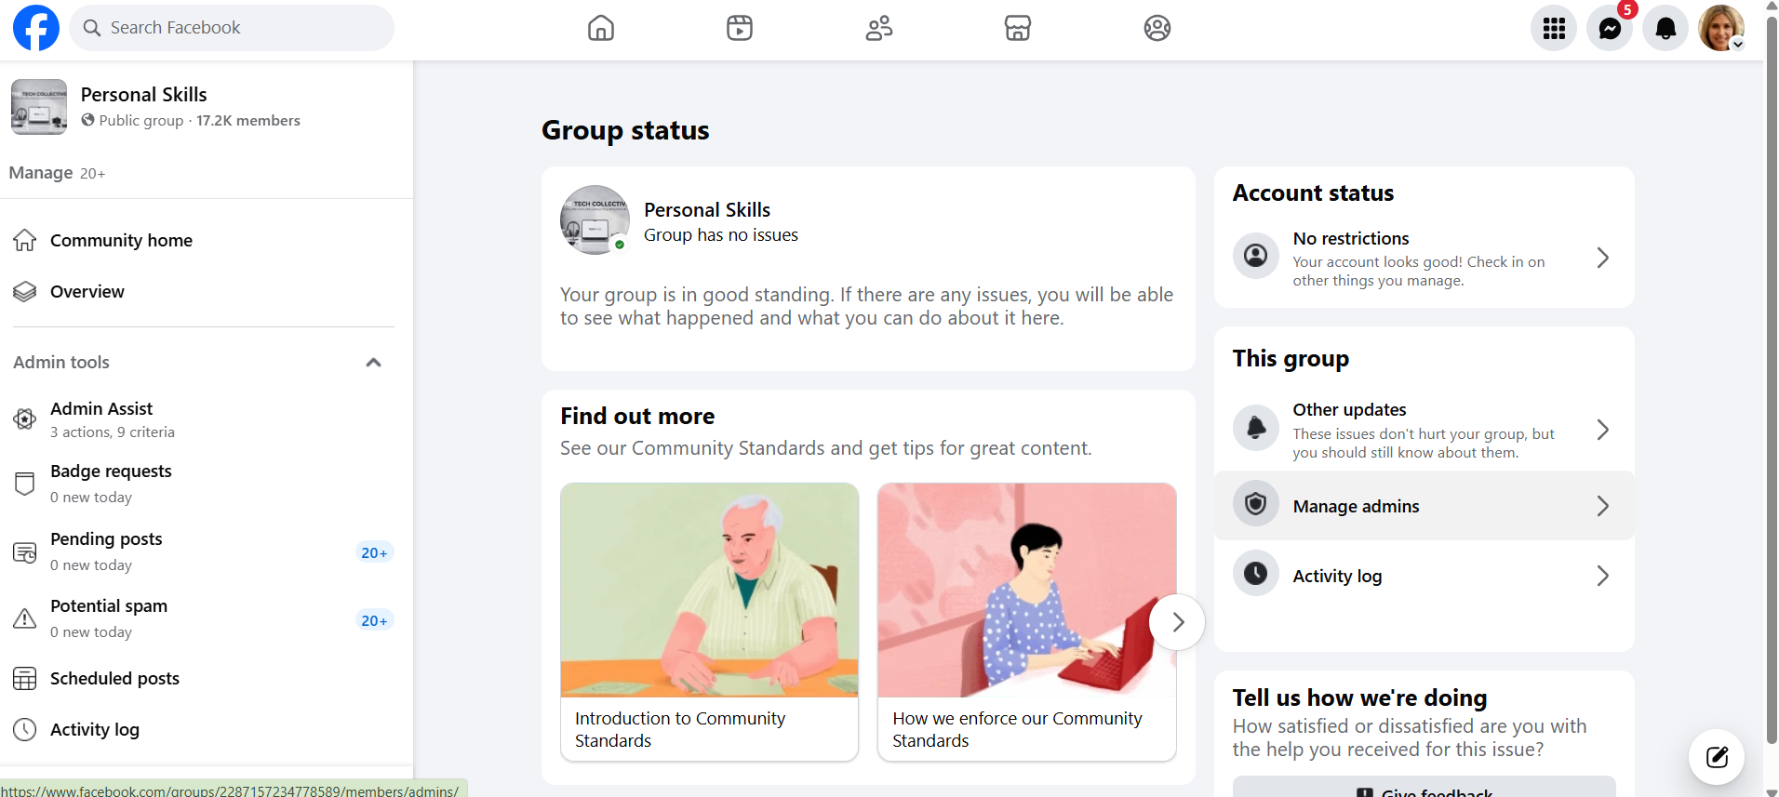Click the Scheduled posts calendar icon
The image size is (1779, 797).
click(25, 679)
